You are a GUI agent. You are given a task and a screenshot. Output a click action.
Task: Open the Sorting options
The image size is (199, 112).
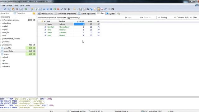pyautogui.click(x=162, y=17)
